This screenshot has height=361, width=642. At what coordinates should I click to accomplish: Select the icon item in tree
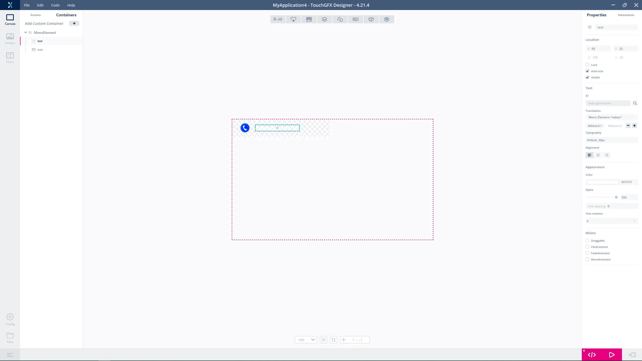coord(40,50)
